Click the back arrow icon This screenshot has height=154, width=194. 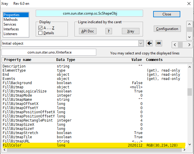pyautogui.click(x=150, y=43)
